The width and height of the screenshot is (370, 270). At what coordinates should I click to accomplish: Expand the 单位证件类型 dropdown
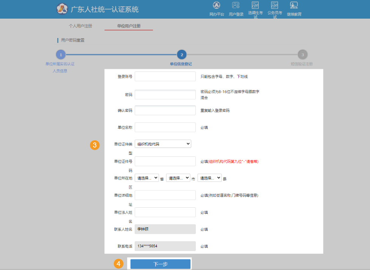(x=163, y=144)
